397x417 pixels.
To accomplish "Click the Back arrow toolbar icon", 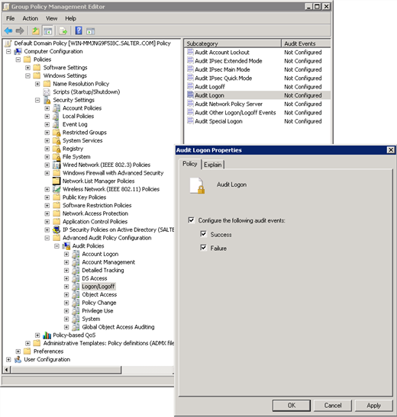I will tap(8, 30).
